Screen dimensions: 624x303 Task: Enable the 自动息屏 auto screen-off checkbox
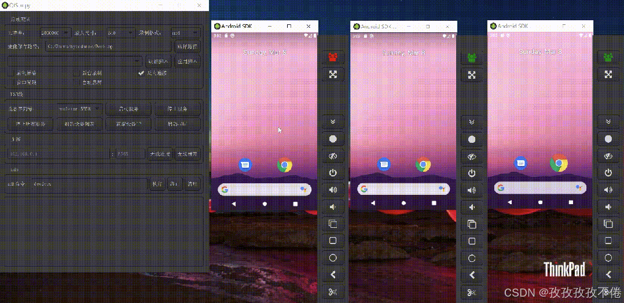pyautogui.click(x=76, y=82)
